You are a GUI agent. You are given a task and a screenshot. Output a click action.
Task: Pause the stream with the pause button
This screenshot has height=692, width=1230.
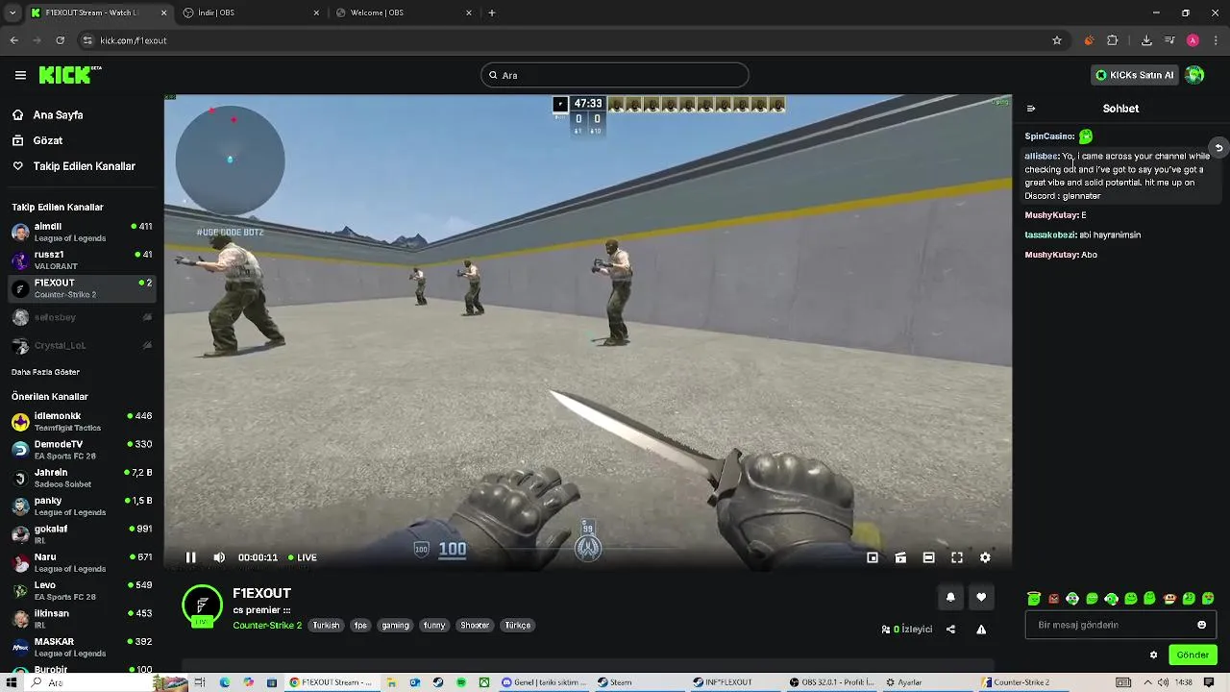pyautogui.click(x=190, y=557)
